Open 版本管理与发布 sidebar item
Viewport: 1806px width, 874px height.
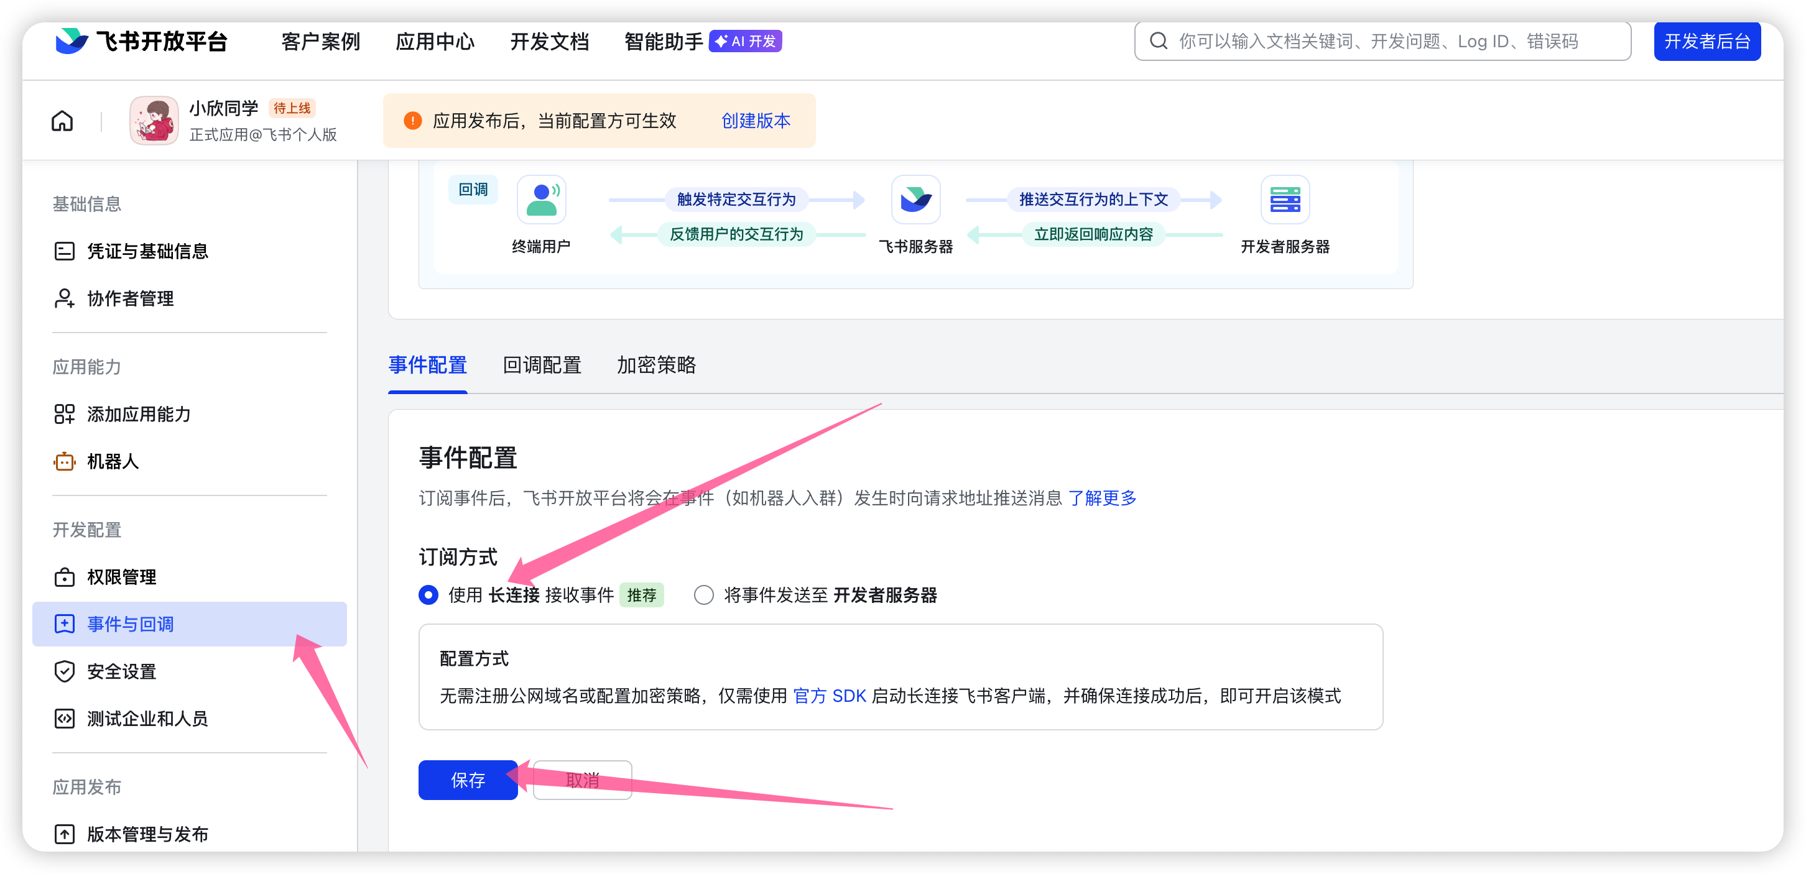(147, 834)
